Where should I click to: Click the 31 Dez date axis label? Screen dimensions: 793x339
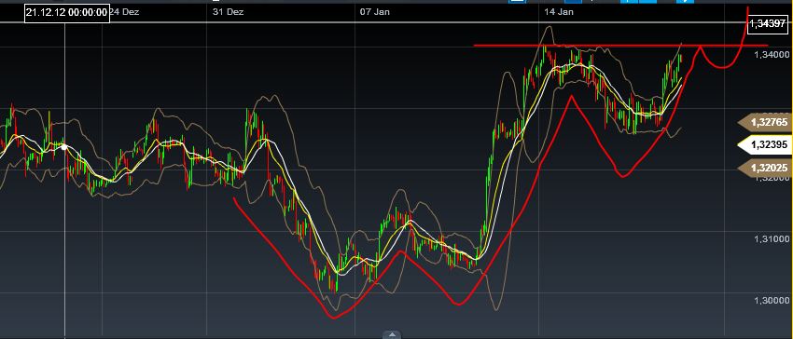pyautogui.click(x=228, y=12)
